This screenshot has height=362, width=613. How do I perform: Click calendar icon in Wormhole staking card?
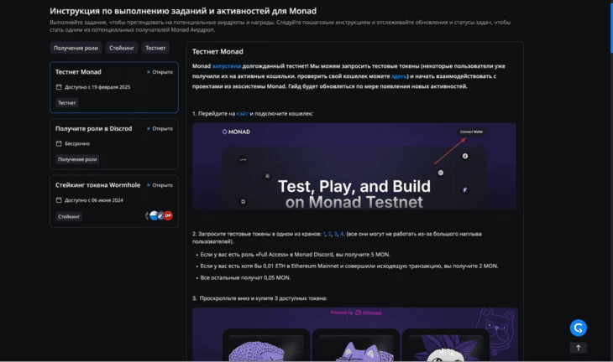[59, 200]
